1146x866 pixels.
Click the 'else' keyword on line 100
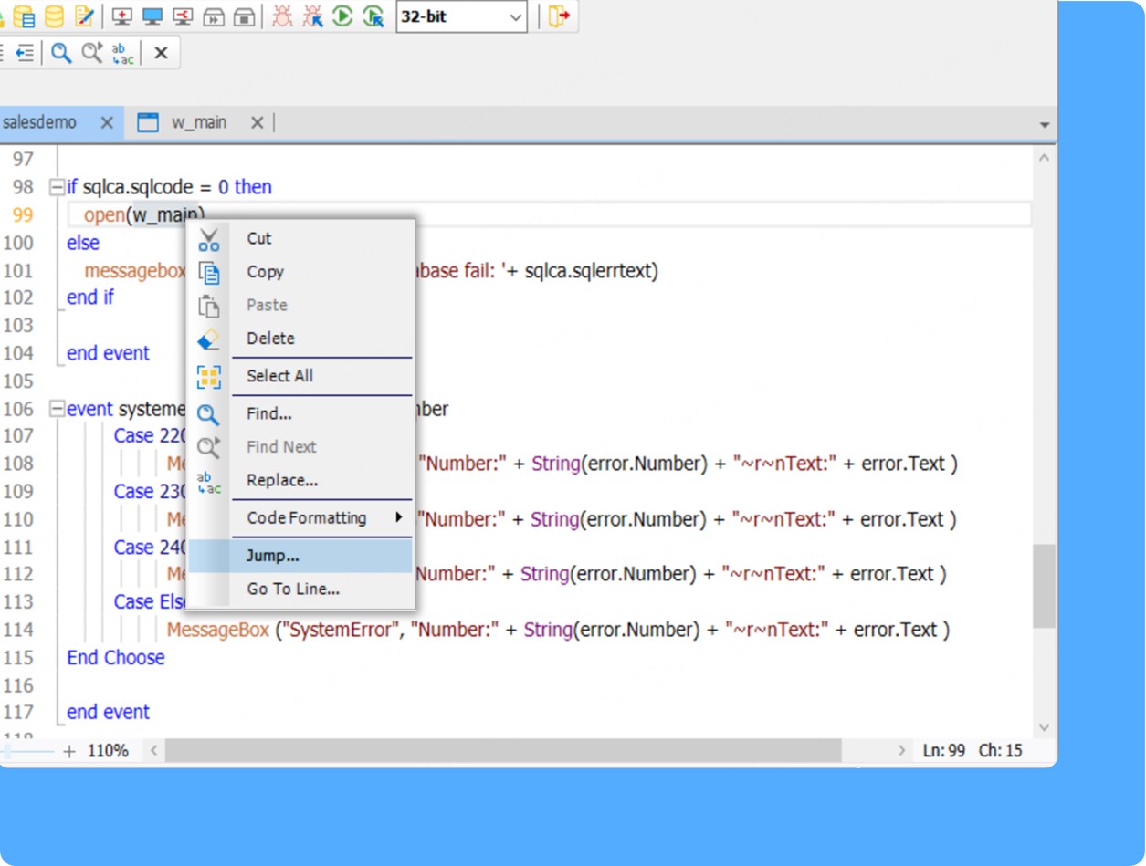[x=83, y=243]
